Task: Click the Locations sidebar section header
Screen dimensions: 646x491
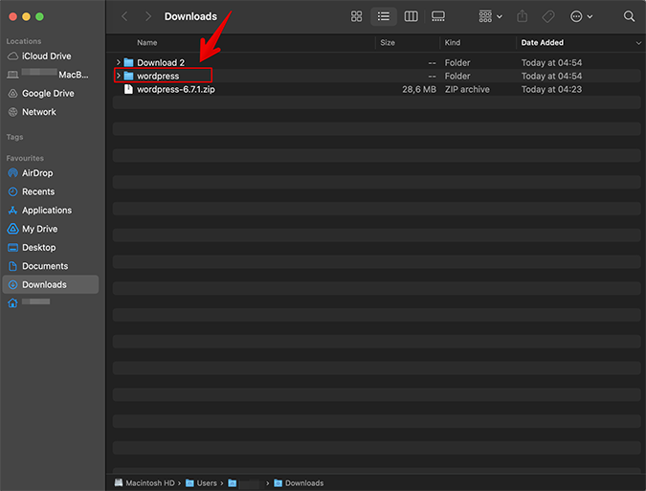Action: 24,41
